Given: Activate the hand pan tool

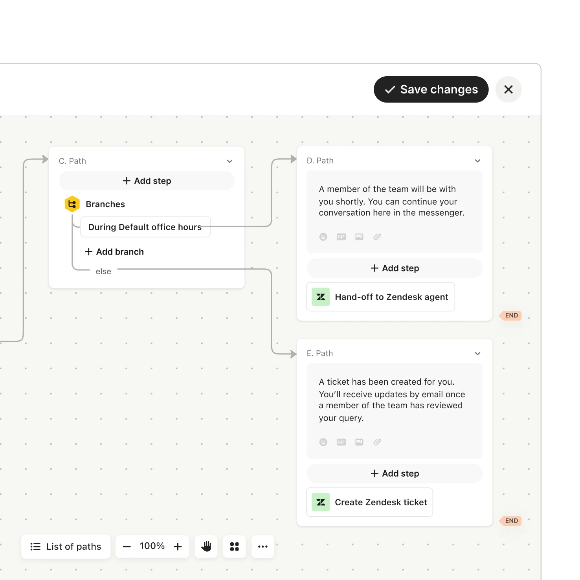Looking at the screenshot, I should click(x=206, y=546).
